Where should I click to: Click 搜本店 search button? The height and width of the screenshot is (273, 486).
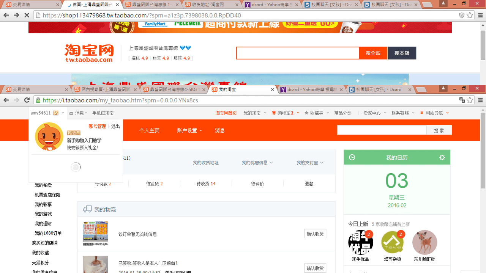click(402, 53)
